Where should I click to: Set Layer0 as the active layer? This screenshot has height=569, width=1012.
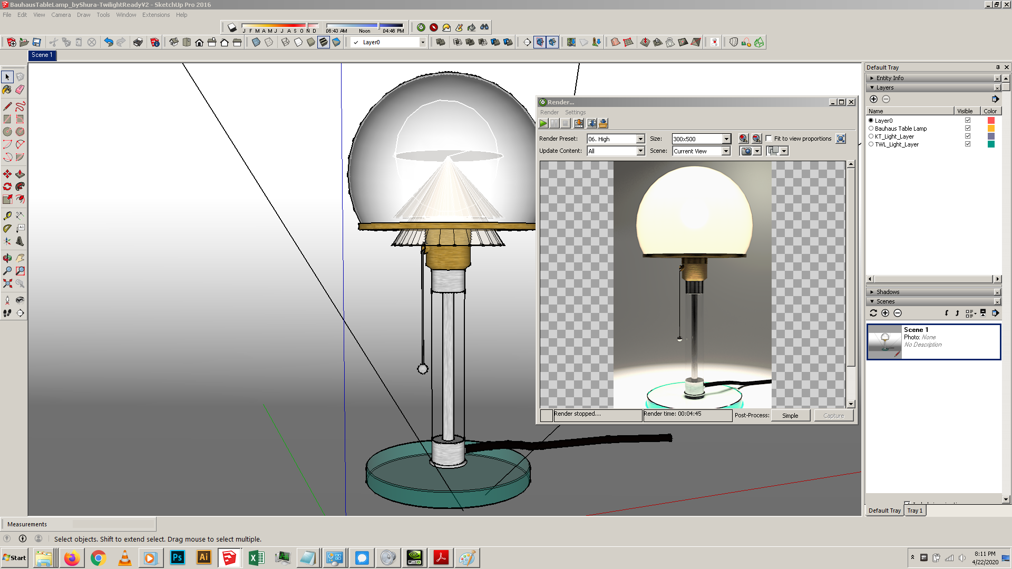click(x=871, y=120)
